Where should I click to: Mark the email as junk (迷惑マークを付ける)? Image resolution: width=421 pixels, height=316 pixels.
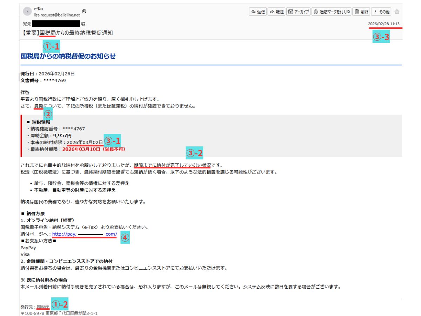(331, 12)
